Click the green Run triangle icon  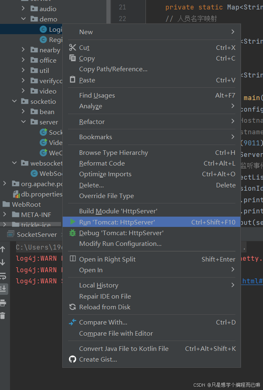(x=73, y=222)
